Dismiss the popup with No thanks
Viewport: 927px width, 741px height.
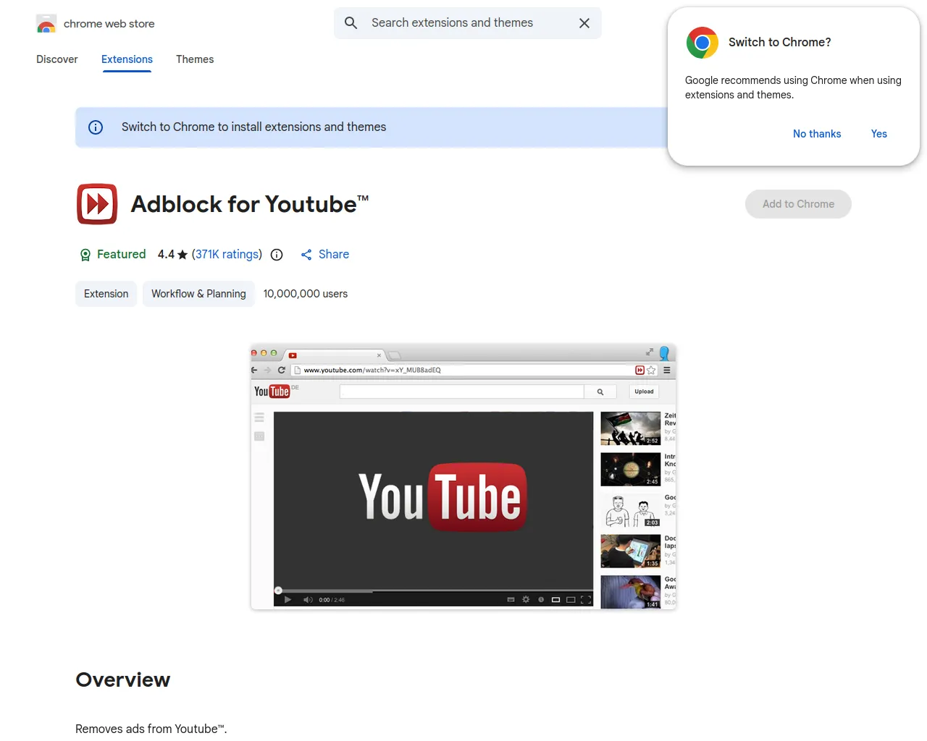click(x=817, y=134)
